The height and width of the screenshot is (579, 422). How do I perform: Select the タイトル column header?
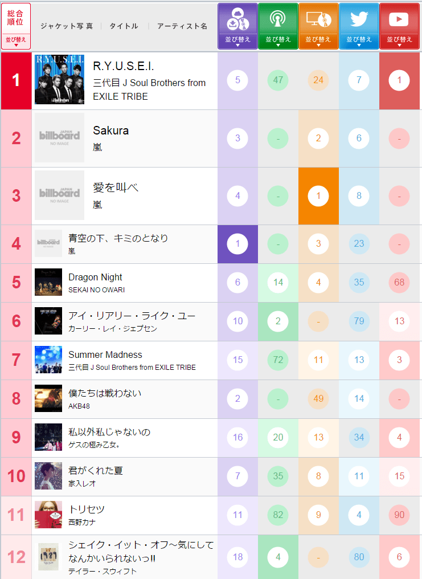pyautogui.click(x=124, y=26)
